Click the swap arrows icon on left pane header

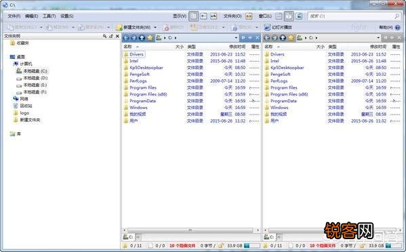250,38
